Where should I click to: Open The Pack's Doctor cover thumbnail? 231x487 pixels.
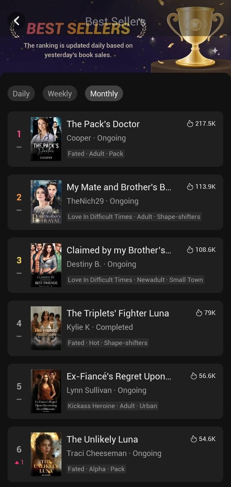pyautogui.click(x=46, y=139)
